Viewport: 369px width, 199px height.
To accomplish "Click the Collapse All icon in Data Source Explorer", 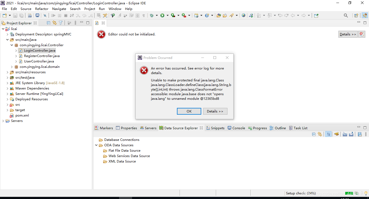I will 314,134.
